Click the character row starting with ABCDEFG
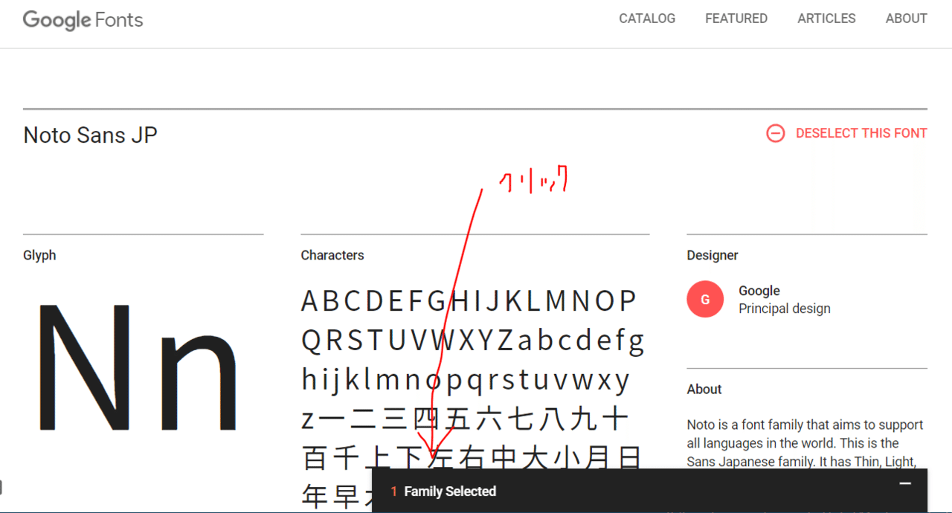 pyautogui.click(x=469, y=301)
